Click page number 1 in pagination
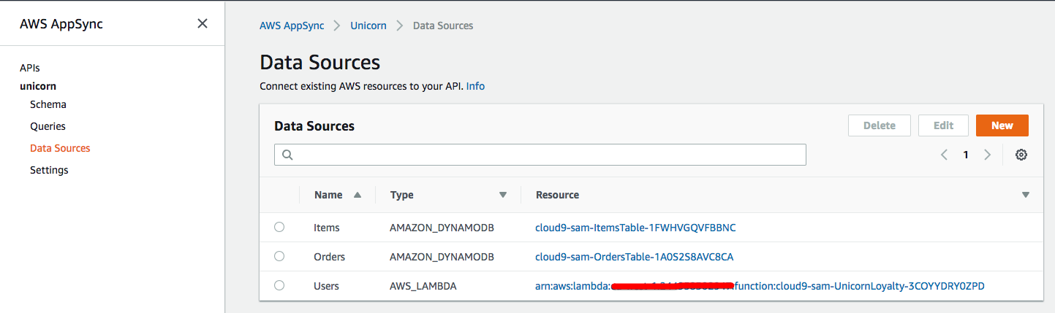Viewport: 1055px width, 313px height. [966, 155]
